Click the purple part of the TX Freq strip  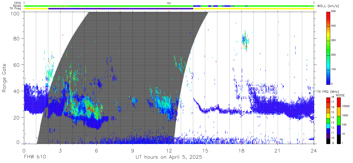coord(121,9)
